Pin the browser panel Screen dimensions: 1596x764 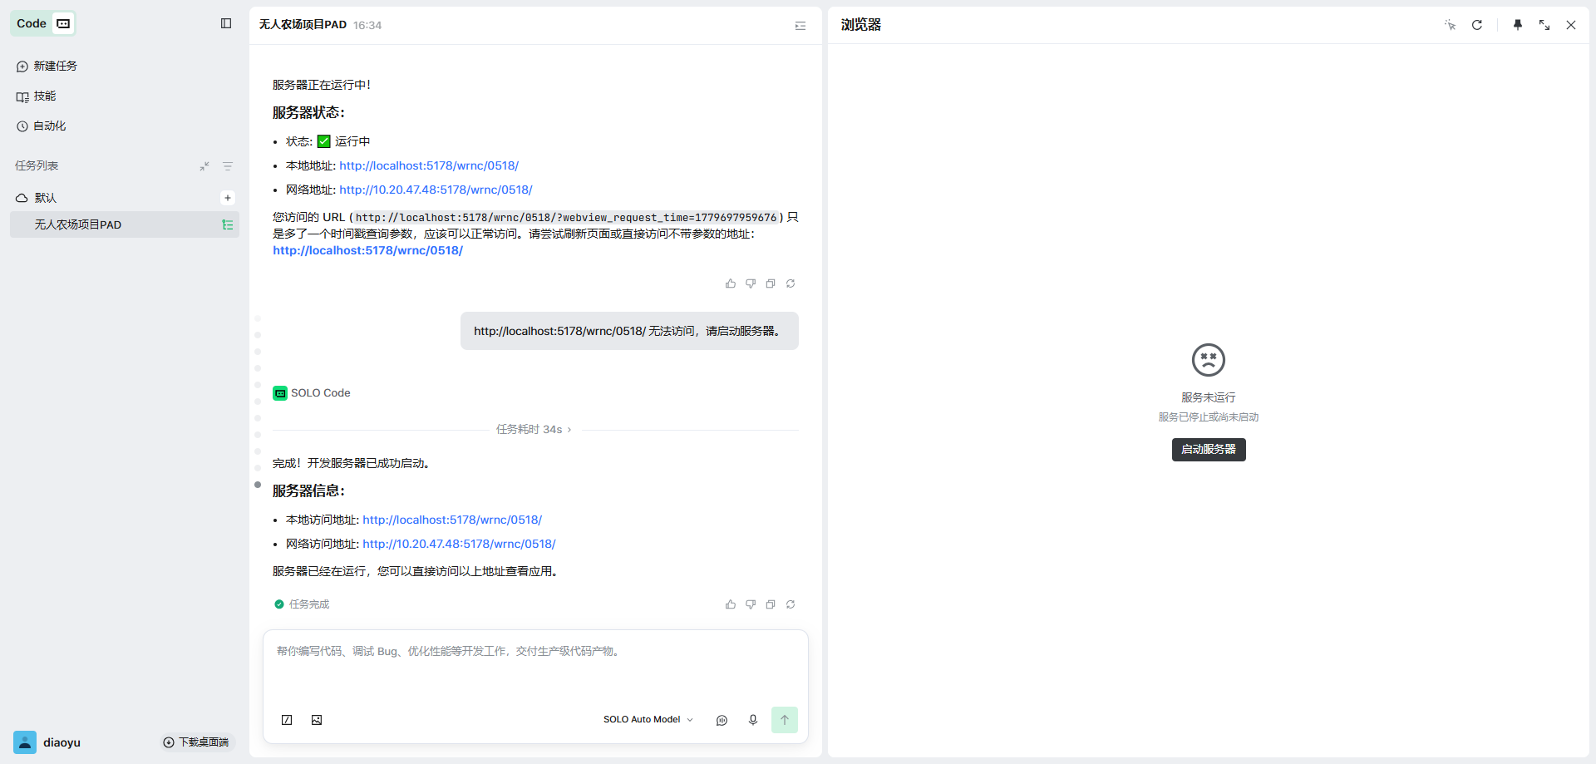coord(1518,25)
